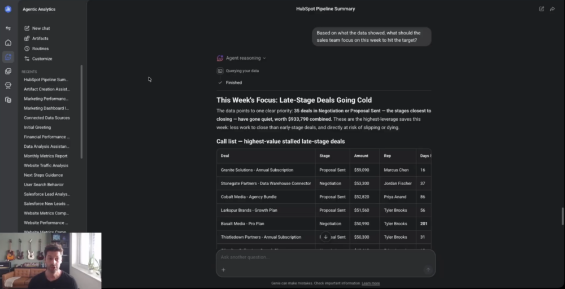Open the home icon in left rail

(8, 42)
